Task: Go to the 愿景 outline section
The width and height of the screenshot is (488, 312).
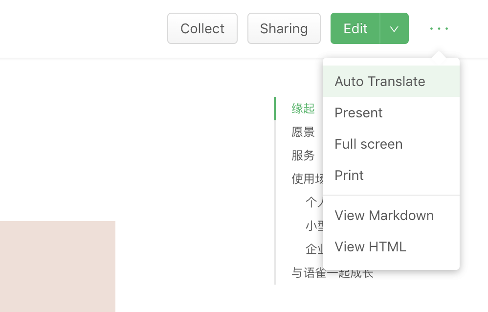Action: click(303, 132)
